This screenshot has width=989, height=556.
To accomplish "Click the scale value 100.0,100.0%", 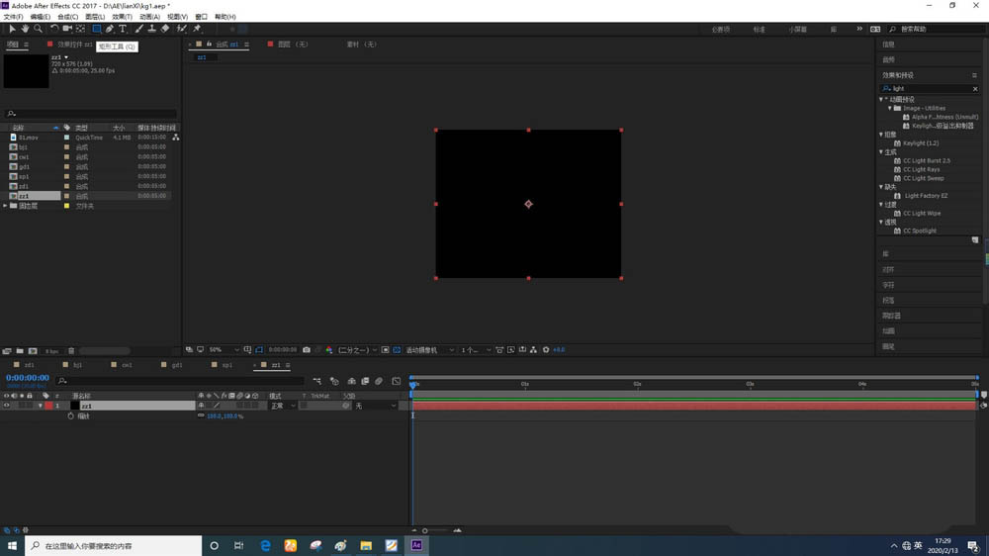I will 225,417.
